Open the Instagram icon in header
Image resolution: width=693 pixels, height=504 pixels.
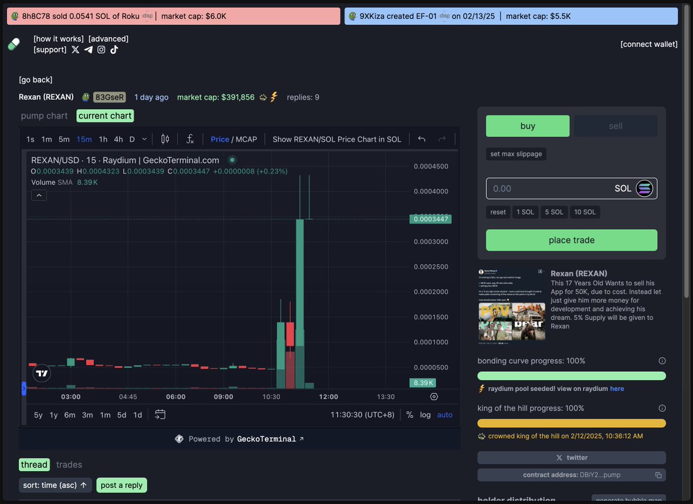(101, 50)
